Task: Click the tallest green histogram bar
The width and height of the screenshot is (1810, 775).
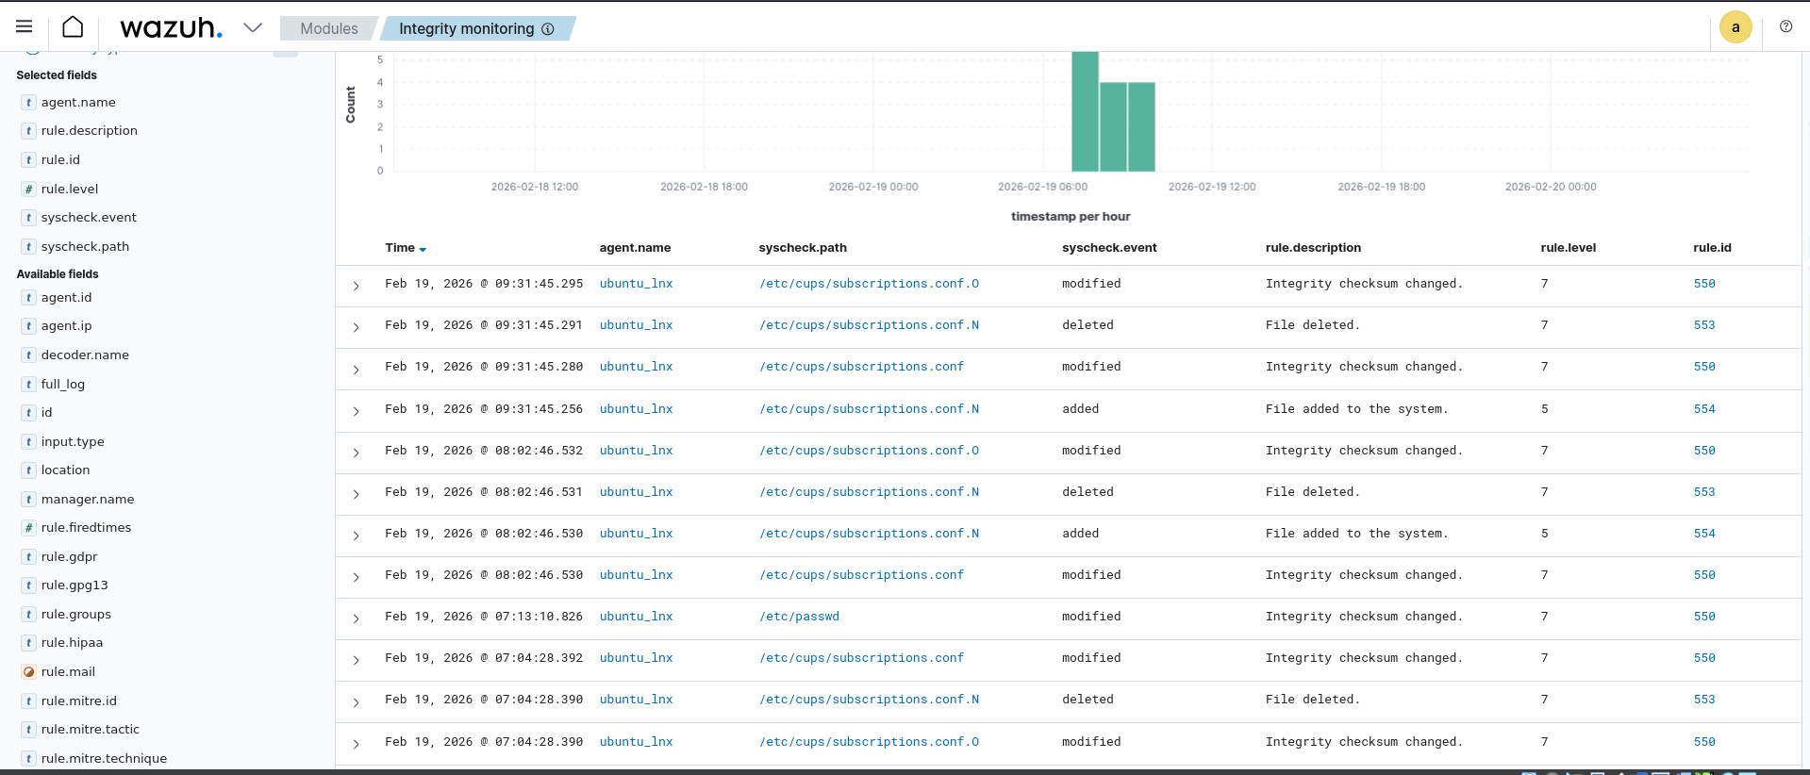Action: pos(1085,111)
